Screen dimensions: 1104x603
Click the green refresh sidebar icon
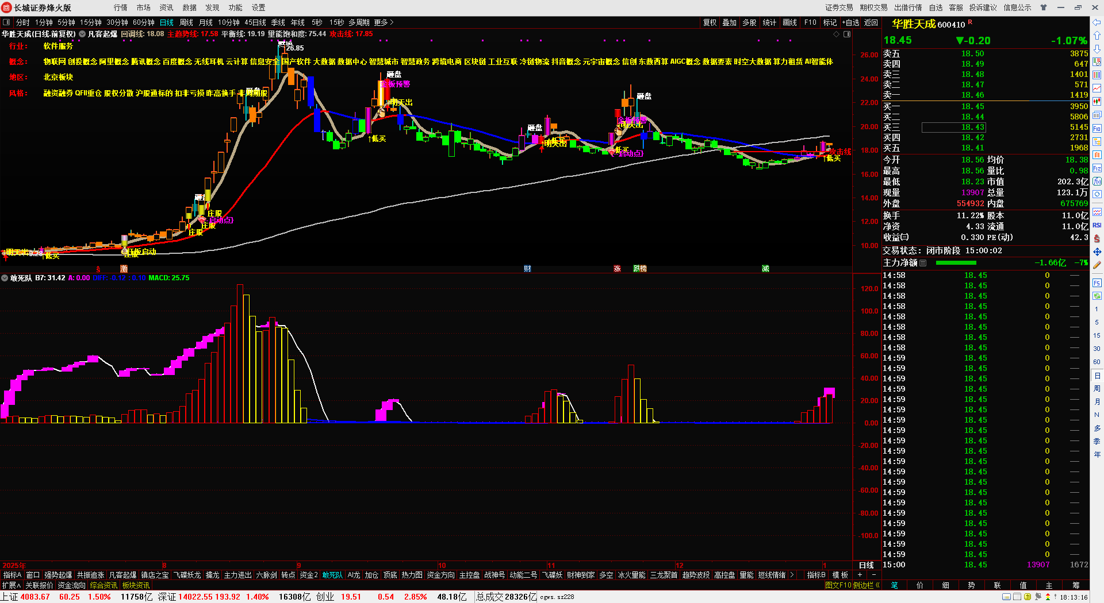(1097, 295)
